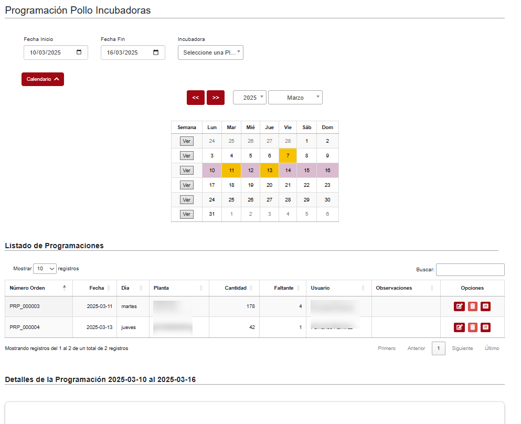
Task: Collapse the Calendario panel
Action: [x=42, y=79]
